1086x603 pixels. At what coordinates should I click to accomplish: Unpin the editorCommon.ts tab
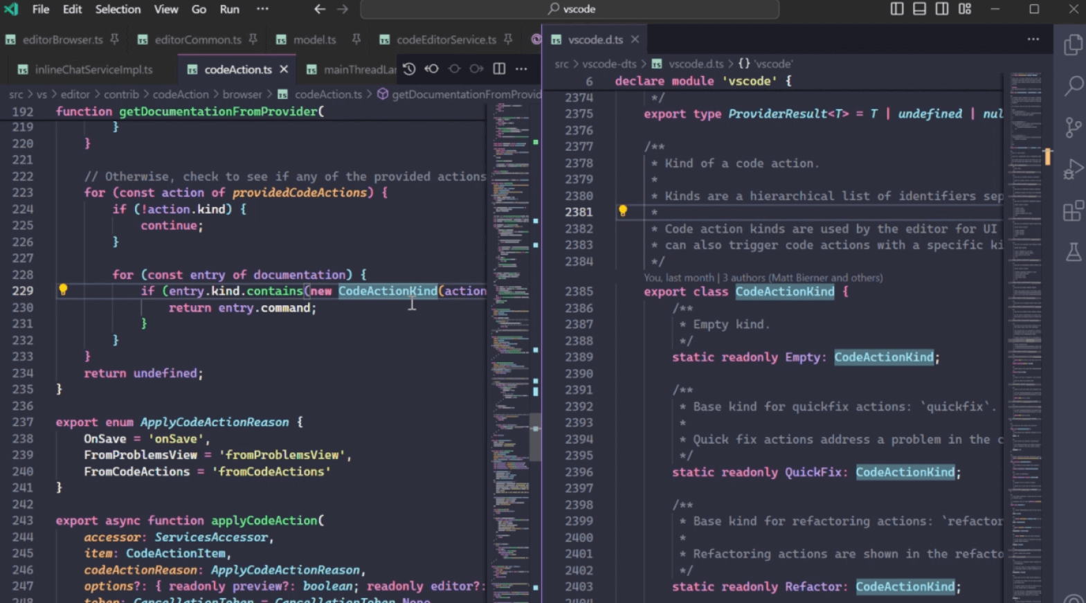point(253,39)
